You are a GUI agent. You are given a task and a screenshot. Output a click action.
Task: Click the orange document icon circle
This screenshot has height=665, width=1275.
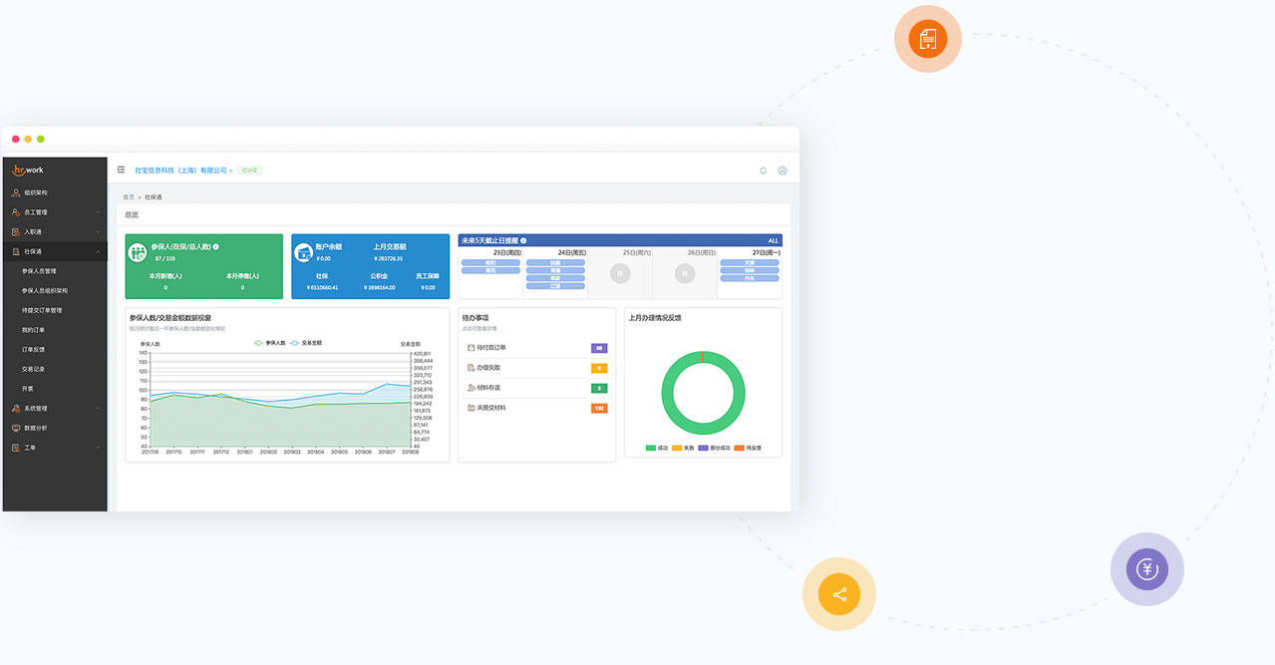927,39
